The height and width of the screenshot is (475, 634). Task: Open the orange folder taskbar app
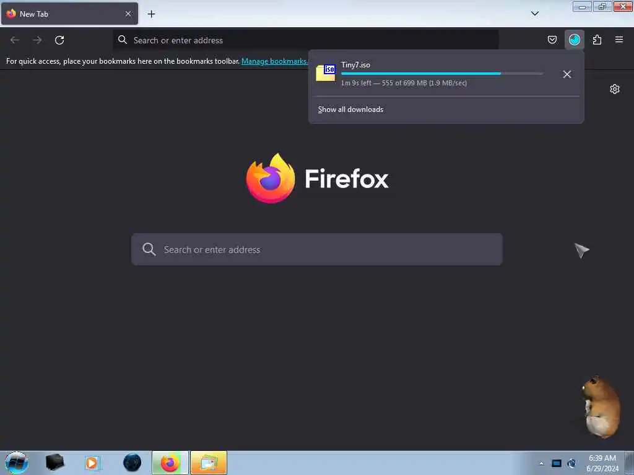(x=209, y=463)
